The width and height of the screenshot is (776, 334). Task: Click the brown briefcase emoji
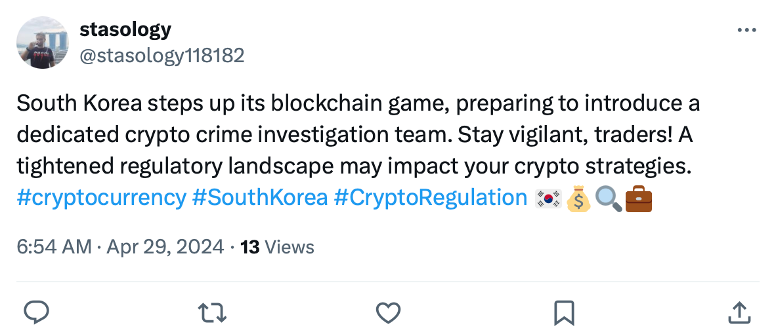click(639, 199)
